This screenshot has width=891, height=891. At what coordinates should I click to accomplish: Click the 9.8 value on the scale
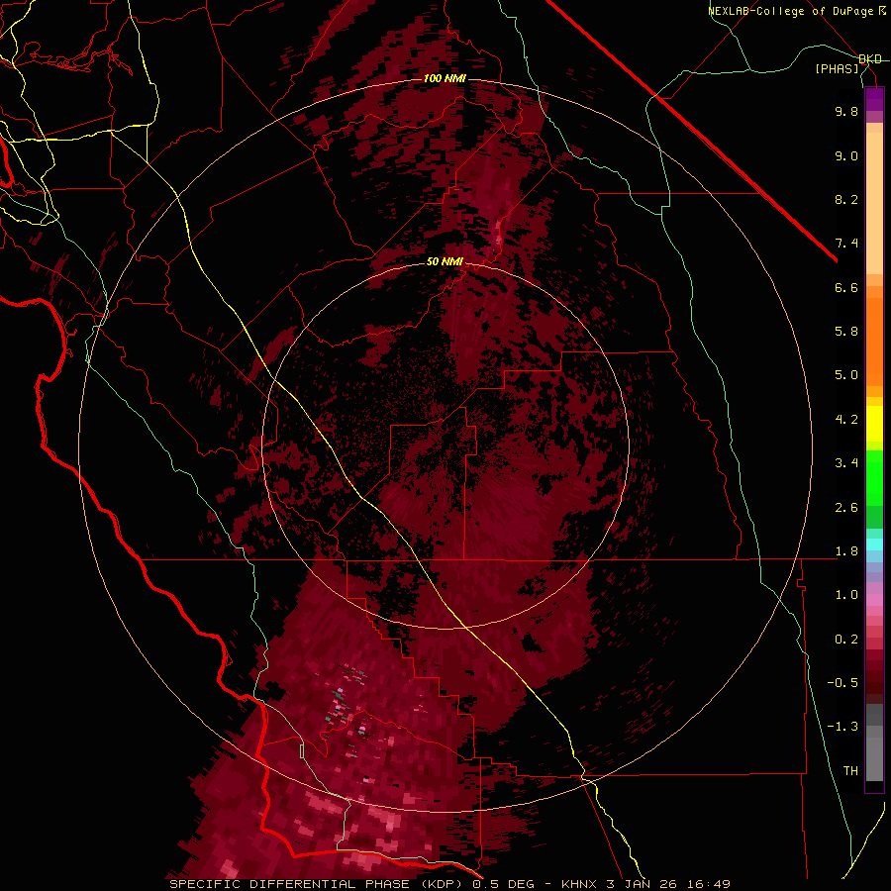846,111
